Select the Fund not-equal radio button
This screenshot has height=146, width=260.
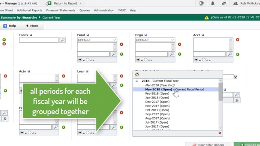tap(88, 60)
